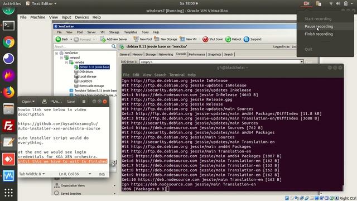Click the INS indicator in editor status bar
This screenshot has height=201, width=357.
coord(102,174)
